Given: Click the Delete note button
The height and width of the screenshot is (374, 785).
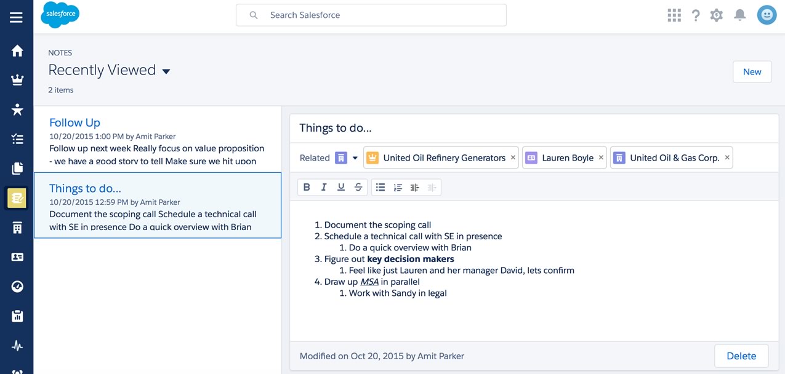Looking at the screenshot, I should tap(741, 356).
